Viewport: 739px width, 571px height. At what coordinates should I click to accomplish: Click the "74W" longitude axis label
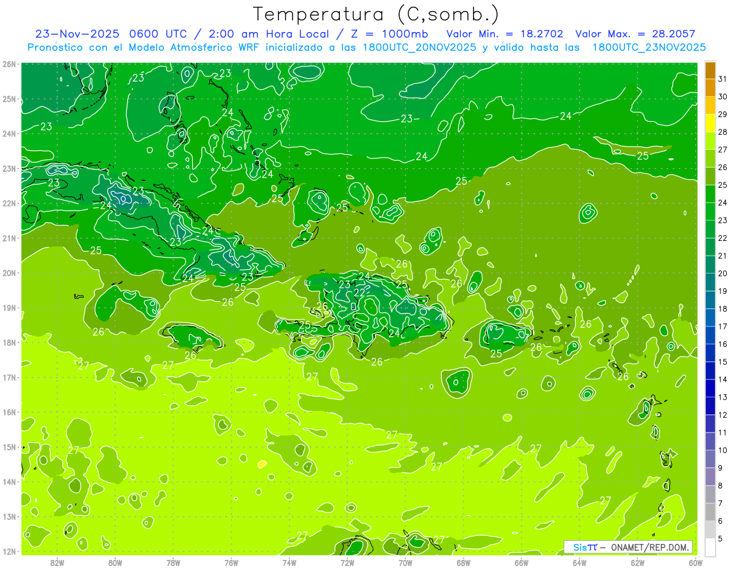coord(289,562)
